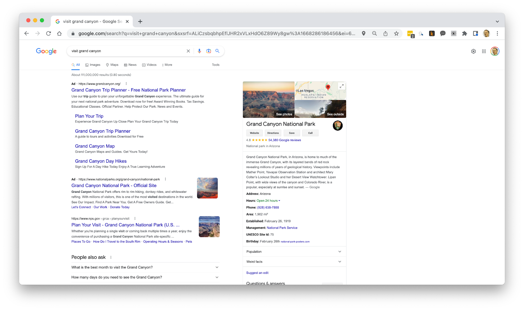
Task: Open the home page via the house icon
Action: [x=59, y=33]
